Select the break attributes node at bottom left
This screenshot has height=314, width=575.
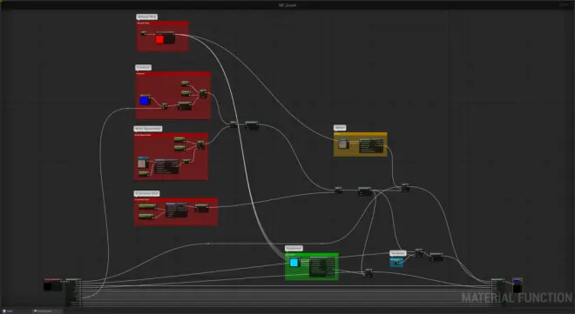[73, 292]
